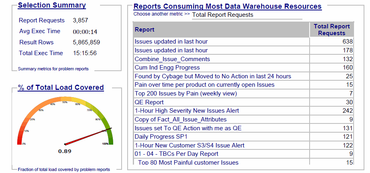This screenshot has width=370, height=173.
Task: Click the gauge needle on the load dial
Action: (x=88, y=136)
